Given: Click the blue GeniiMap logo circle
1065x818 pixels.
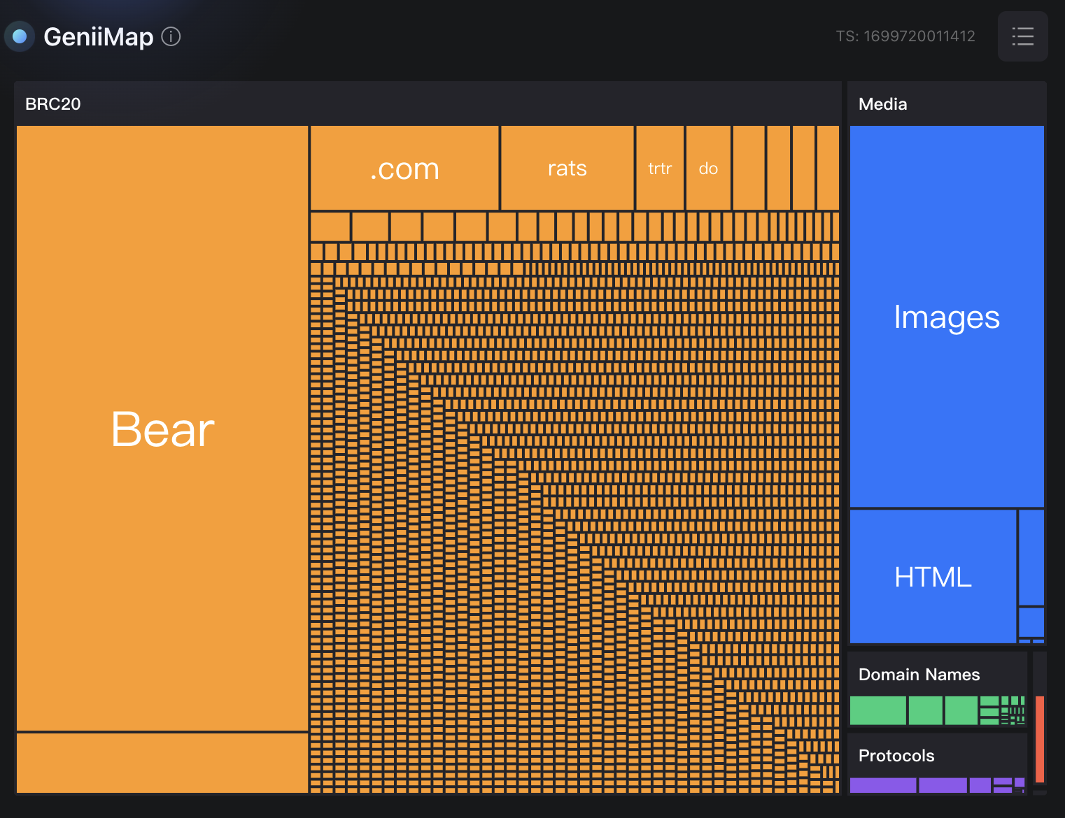Looking at the screenshot, I should [x=20, y=36].
